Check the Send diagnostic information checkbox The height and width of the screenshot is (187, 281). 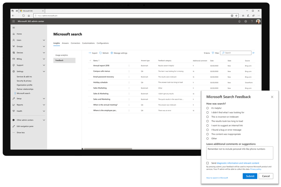[x=207, y=163]
